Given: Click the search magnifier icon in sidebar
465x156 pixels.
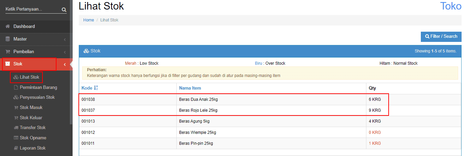Looking at the screenshot, I should (x=64, y=10).
